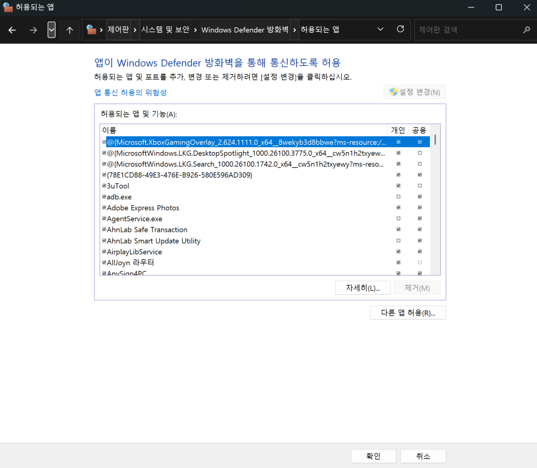Maximize the 허용되는 앱 window
The image size is (537, 468).
tap(499, 7)
